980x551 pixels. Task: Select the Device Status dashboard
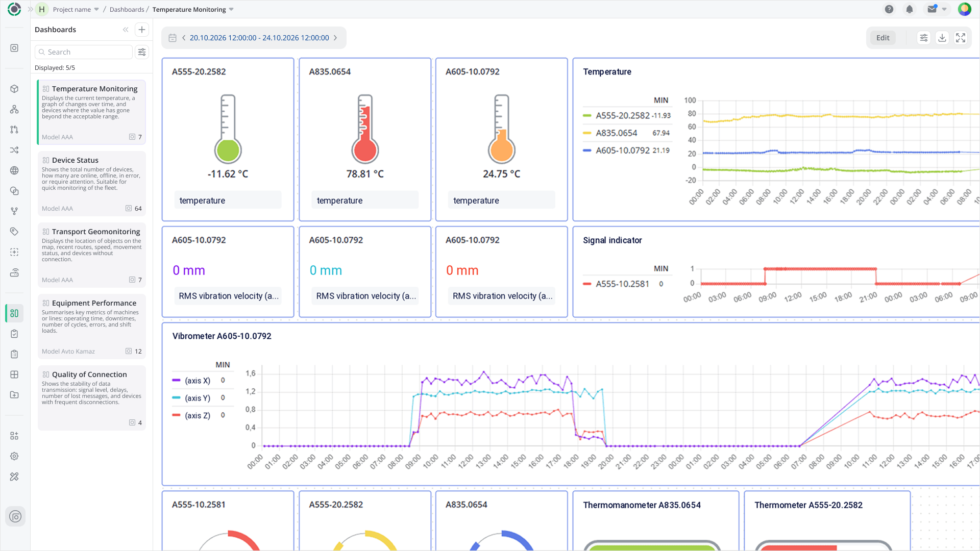pos(91,184)
